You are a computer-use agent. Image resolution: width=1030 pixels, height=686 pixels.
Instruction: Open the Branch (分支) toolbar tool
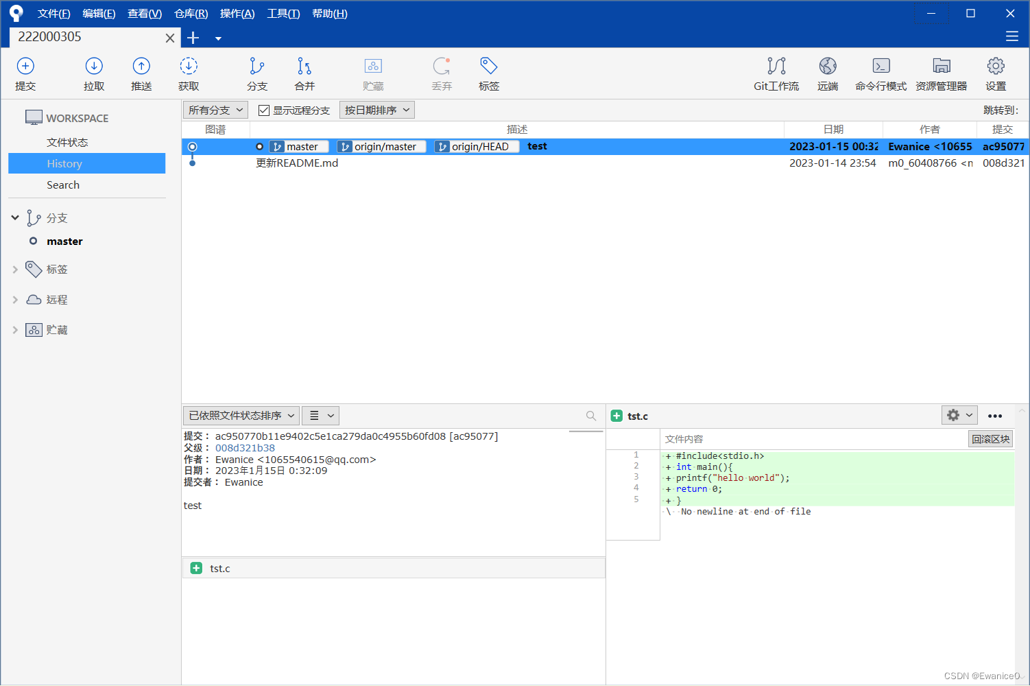[257, 74]
